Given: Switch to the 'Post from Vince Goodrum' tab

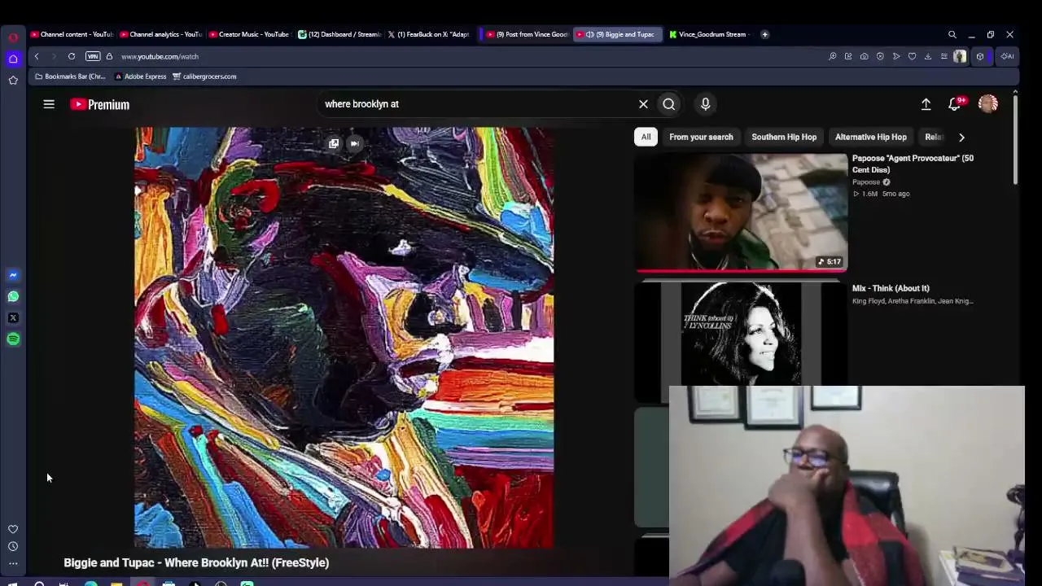Looking at the screenshot, I should 528,34.
